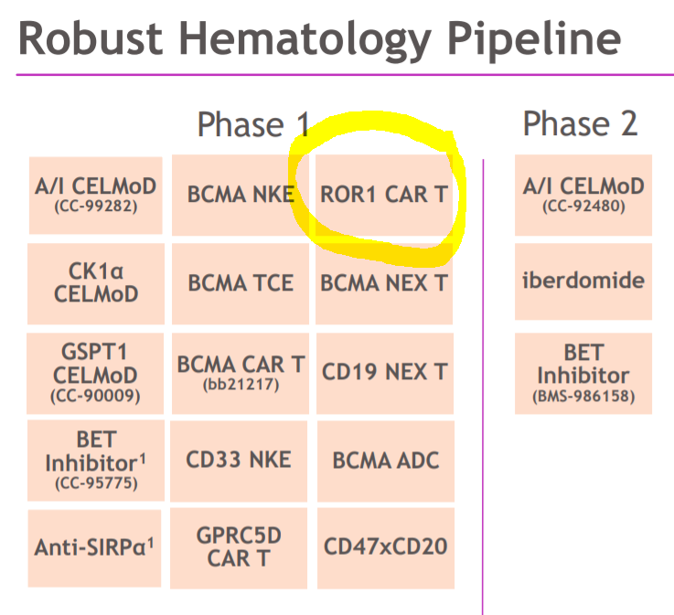This screenshot has height=615, width=674.
Task: Click the BCMA TCE box
Action: 241,282
